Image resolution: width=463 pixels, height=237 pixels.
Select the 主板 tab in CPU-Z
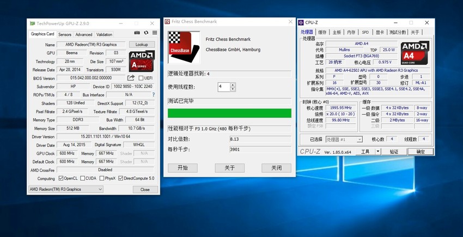click(x=337, y=32)
